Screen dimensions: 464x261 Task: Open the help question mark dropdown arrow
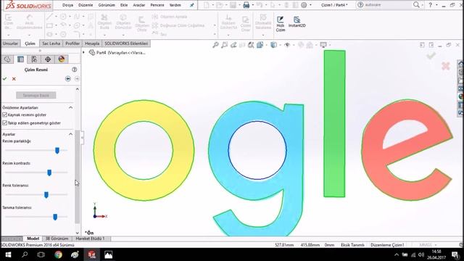click(x=436, y=5)
